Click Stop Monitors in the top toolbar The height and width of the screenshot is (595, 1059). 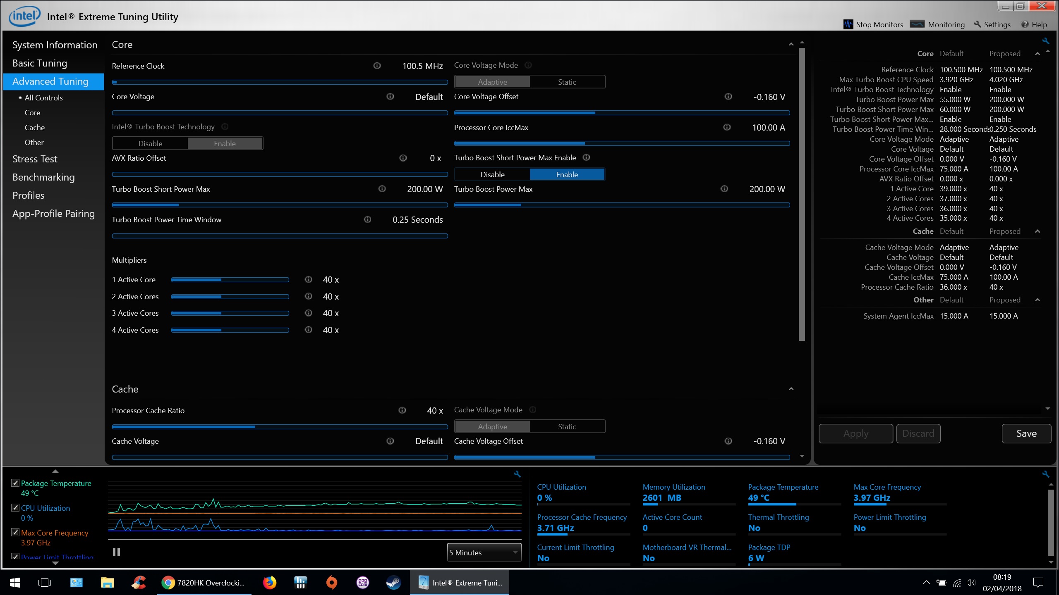[873, 24]
